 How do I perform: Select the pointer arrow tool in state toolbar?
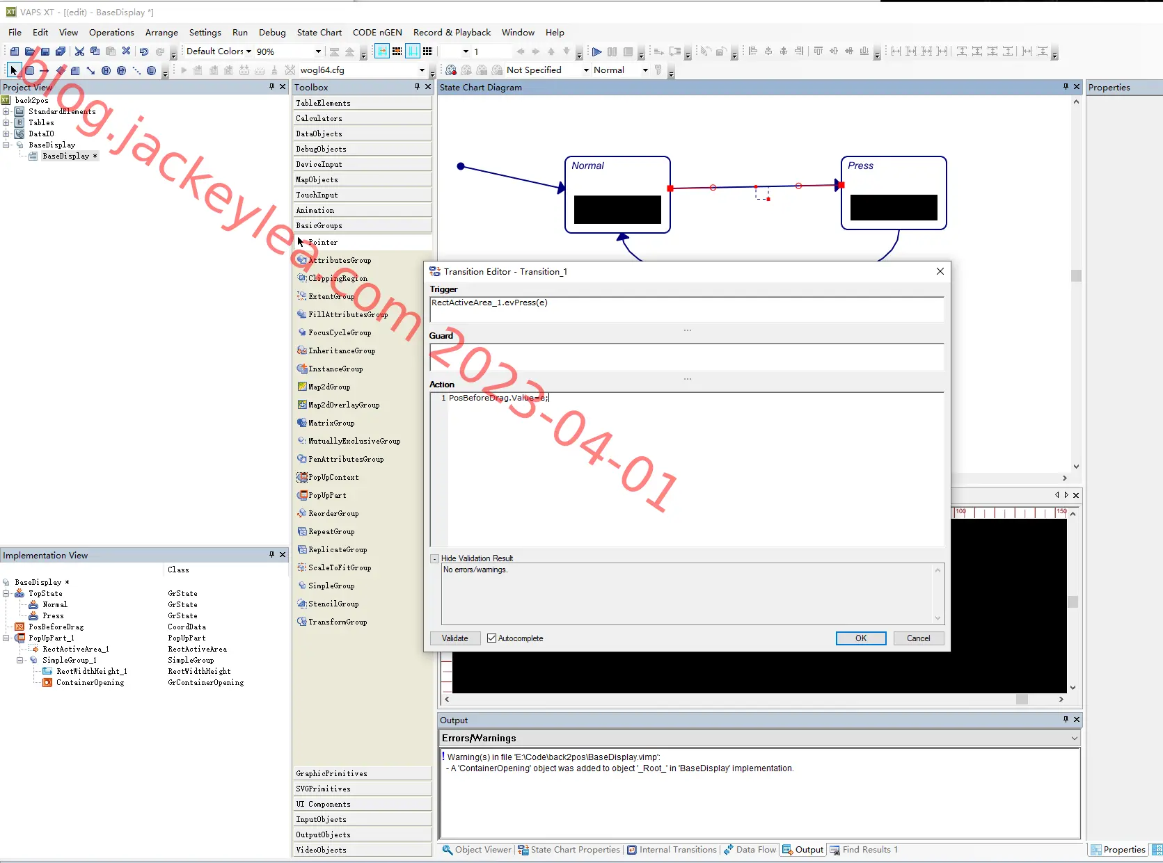[13, 70]
